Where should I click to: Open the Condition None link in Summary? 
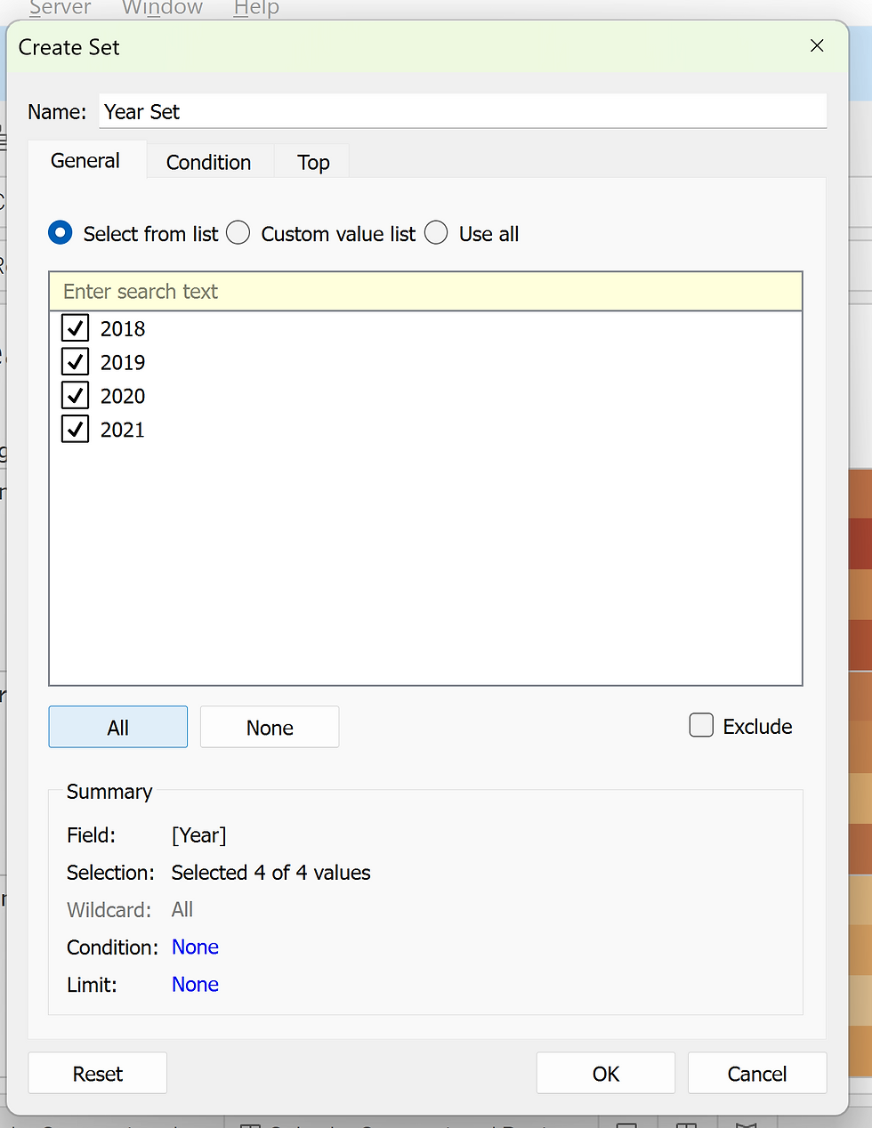click(195, 947)
